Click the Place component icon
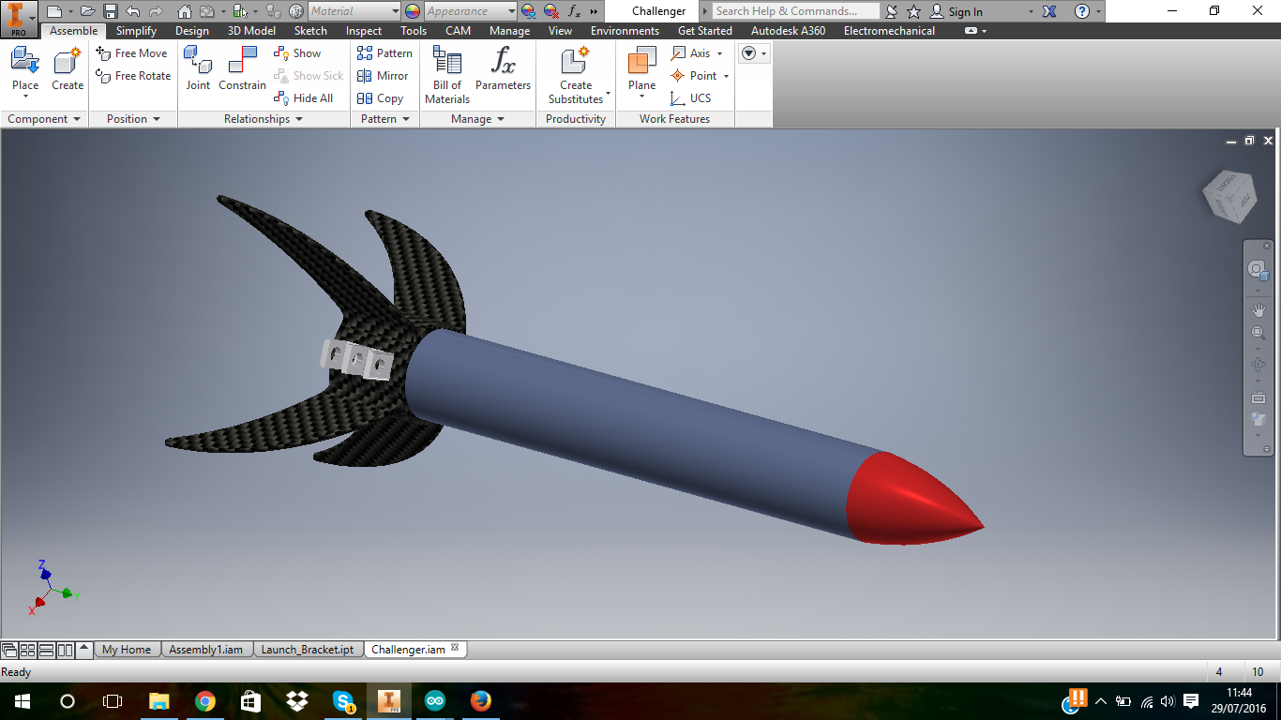The height and width of the screenshot is (720, 1281). (x=25, y=63)
